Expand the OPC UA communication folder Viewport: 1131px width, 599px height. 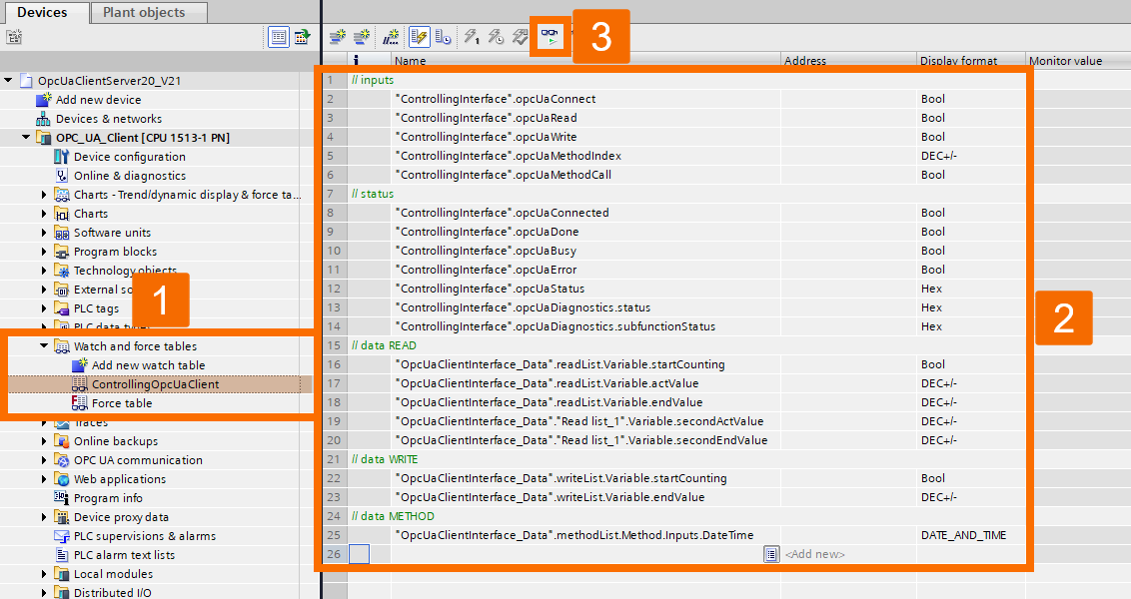point(44,460)
